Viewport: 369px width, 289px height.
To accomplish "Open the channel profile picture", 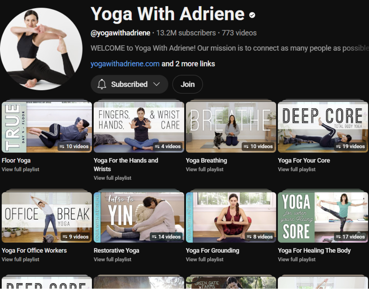I will (x=41, y=49).
